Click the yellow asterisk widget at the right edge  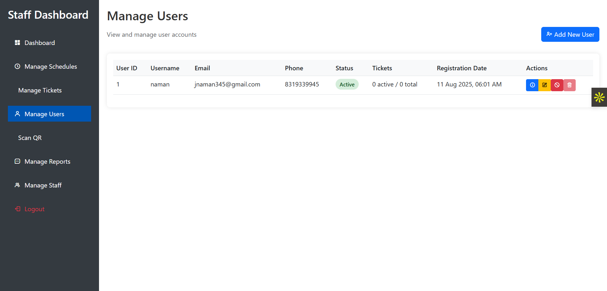[x=599, y=97]
